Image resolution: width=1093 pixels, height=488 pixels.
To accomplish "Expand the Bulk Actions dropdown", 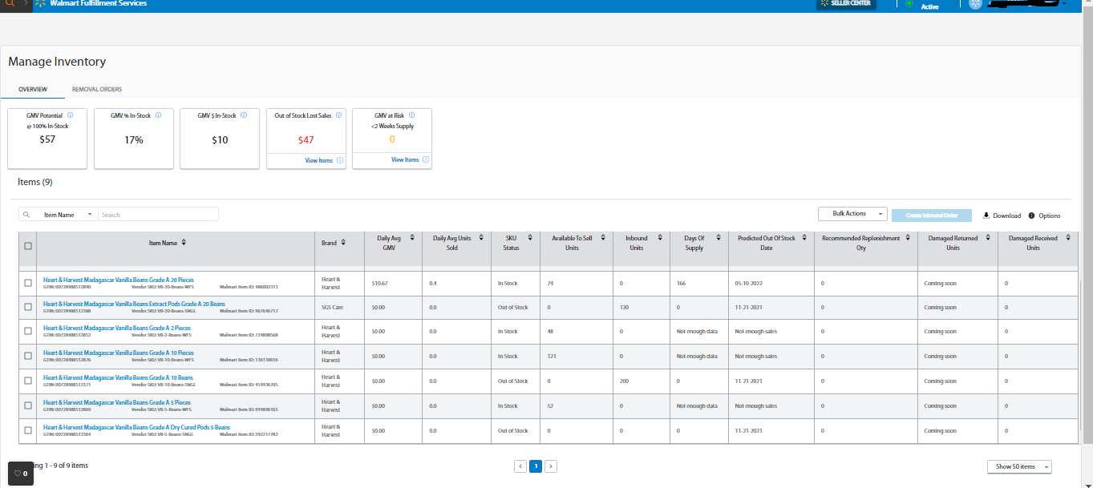I will tap(852, 214).
